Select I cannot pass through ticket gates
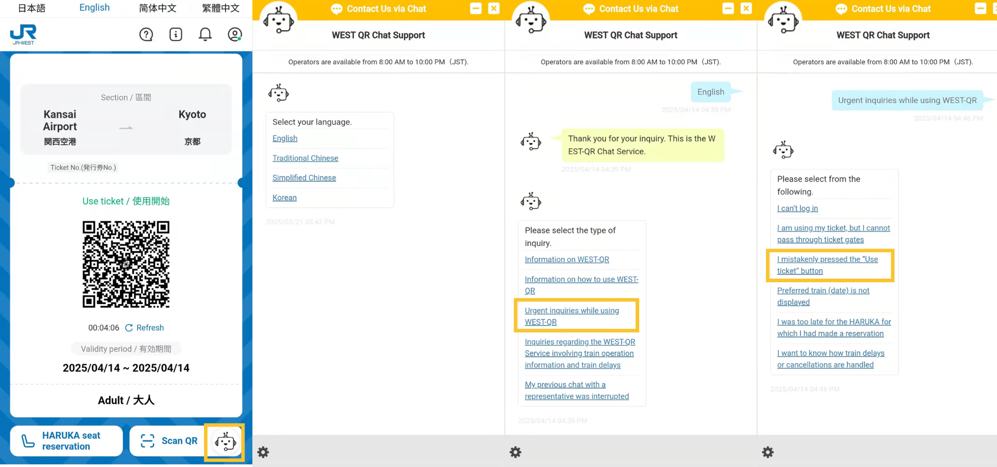The image size is (997, 467). 833,234
